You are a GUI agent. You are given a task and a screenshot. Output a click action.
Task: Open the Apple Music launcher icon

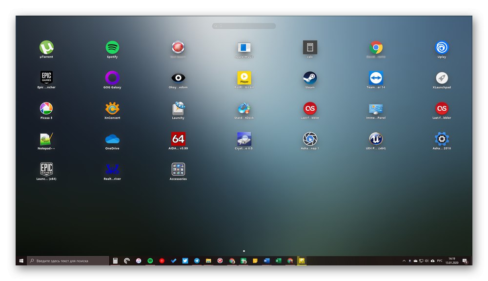244,48
